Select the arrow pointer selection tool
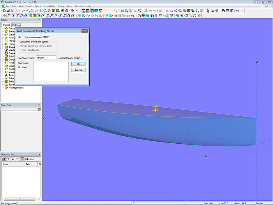This screenshot has width=273, height=205. 207,11
